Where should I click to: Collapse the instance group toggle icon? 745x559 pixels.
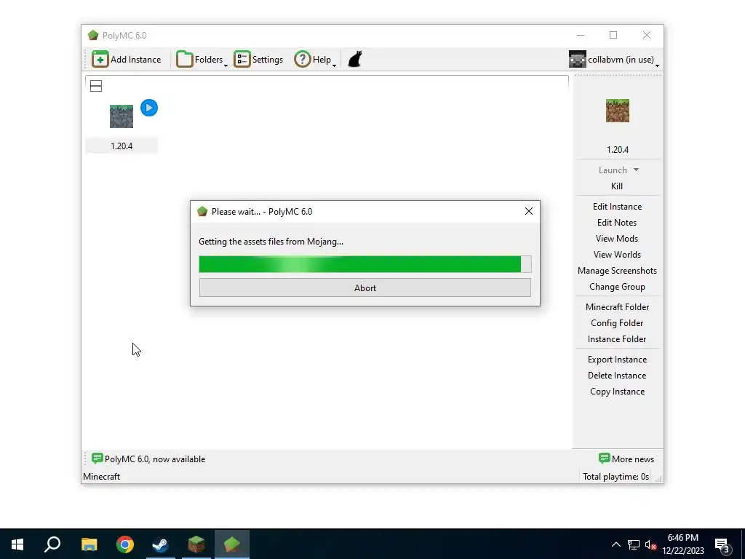click(96, 86)
